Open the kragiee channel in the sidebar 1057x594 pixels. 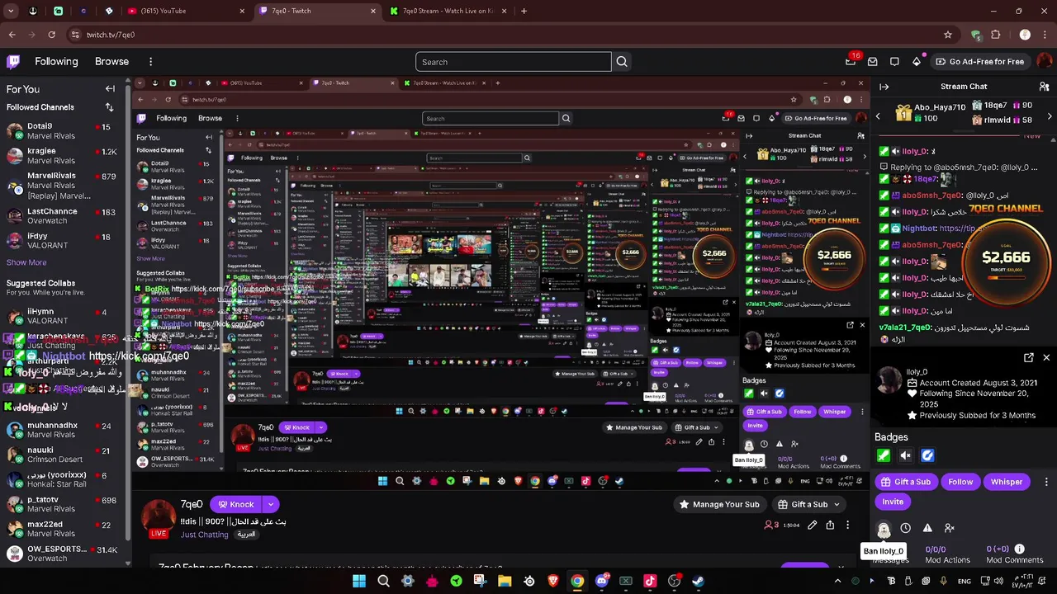[63, 156]
